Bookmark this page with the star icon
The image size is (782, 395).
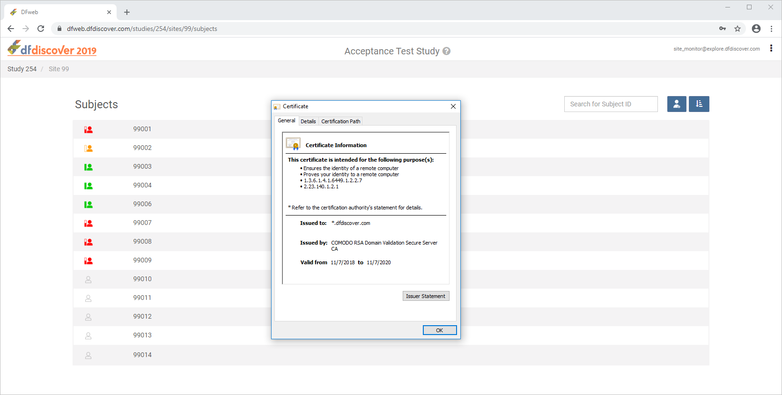pyautogui.click(x=738, y=29)
